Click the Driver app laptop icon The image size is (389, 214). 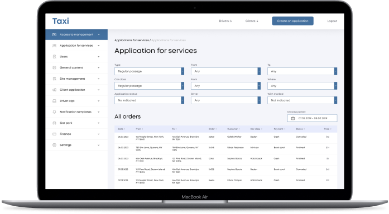pyautogui.click(x=54, y=101)
